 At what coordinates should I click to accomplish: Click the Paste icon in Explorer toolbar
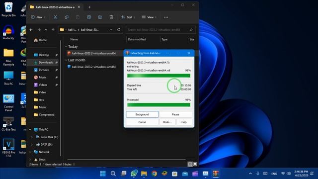click(x=78, y=17)
